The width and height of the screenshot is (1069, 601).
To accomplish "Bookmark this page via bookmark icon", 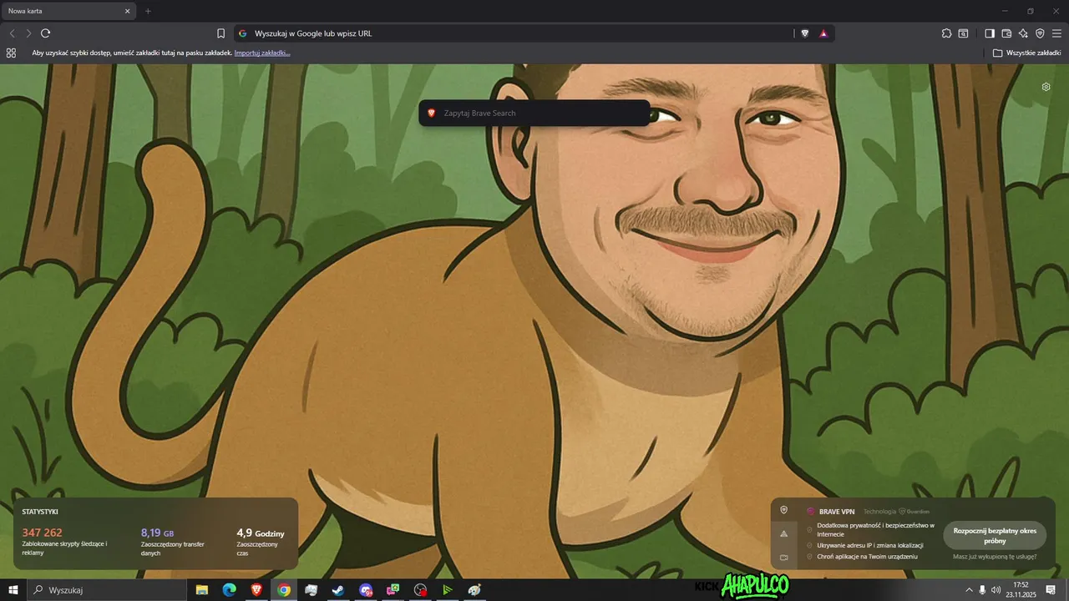I will [220, 33].
